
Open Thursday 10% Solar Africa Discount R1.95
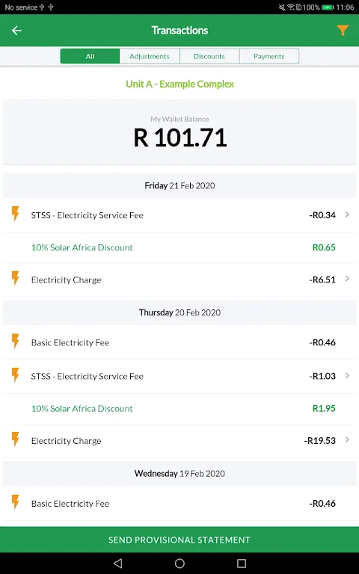(179, 409)
